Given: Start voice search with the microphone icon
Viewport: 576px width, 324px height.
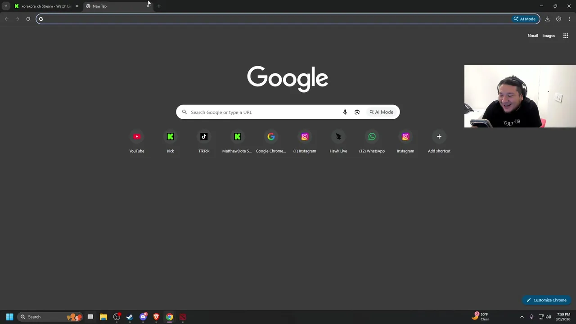Looking at the screenshot, I should 345,112.
